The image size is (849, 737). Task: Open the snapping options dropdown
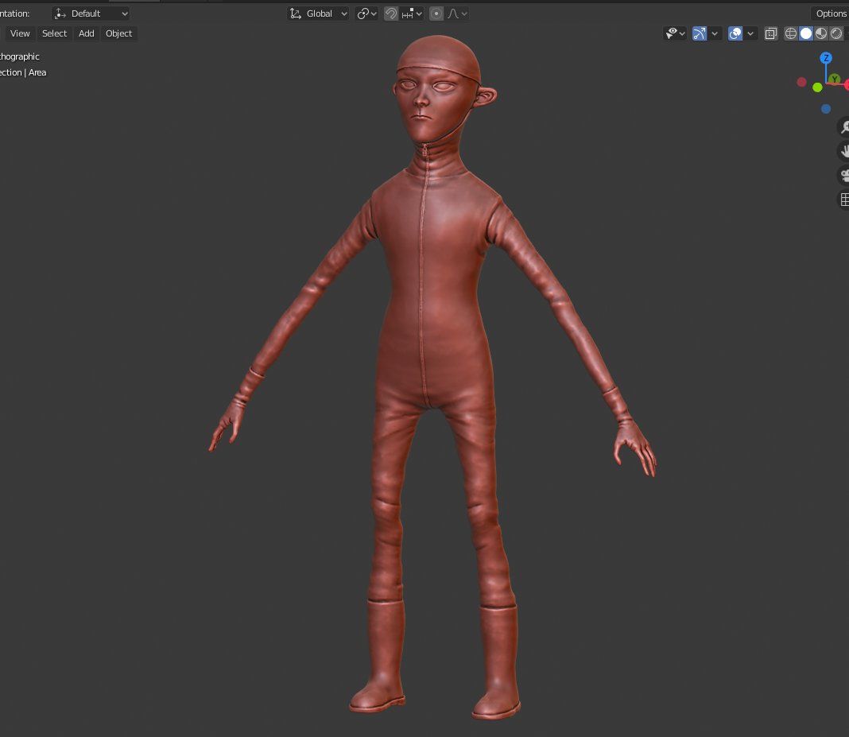412,14
